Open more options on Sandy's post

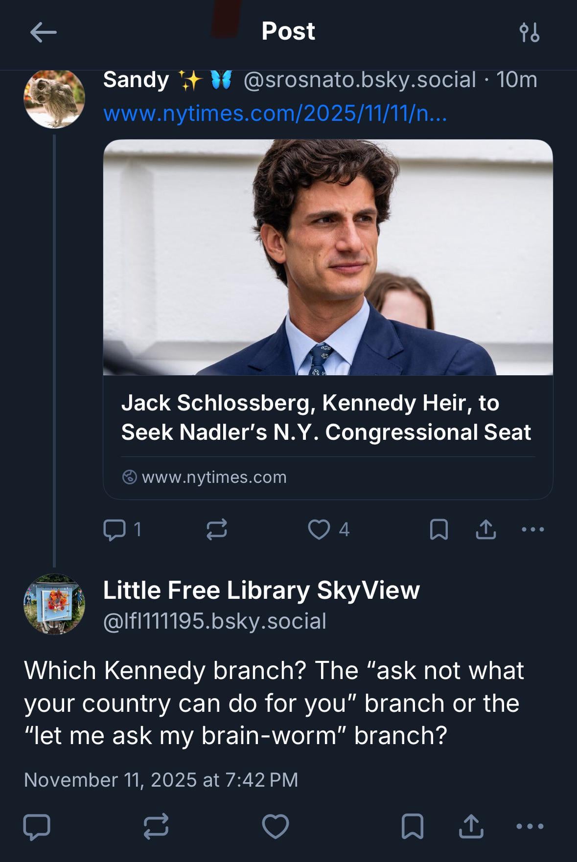tap(533, 529)
